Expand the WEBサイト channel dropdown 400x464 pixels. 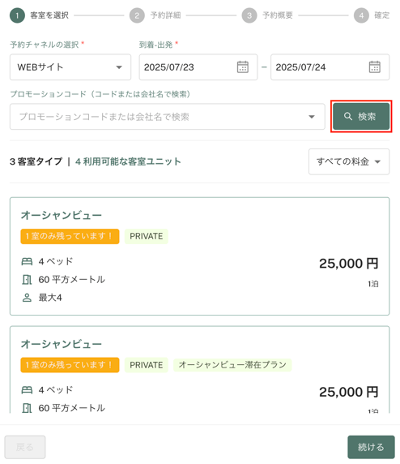(x=70, y=67)
